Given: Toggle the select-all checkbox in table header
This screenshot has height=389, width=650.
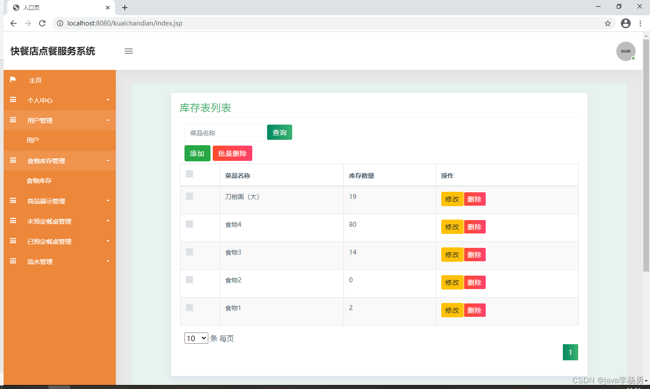Looking at the screenshot, I should point(189,174).
